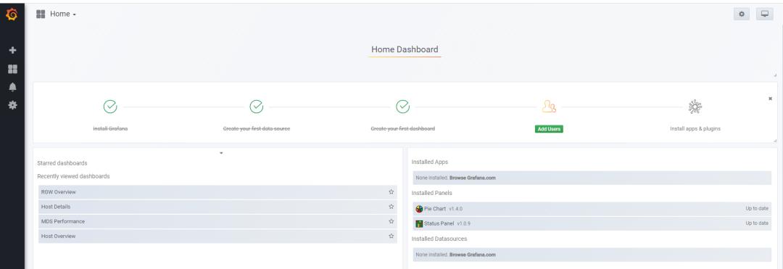The width and height of the screenshot is (783, 269).
Task: Click Up to date for Status Panel
Action: (x=757, y=223)
